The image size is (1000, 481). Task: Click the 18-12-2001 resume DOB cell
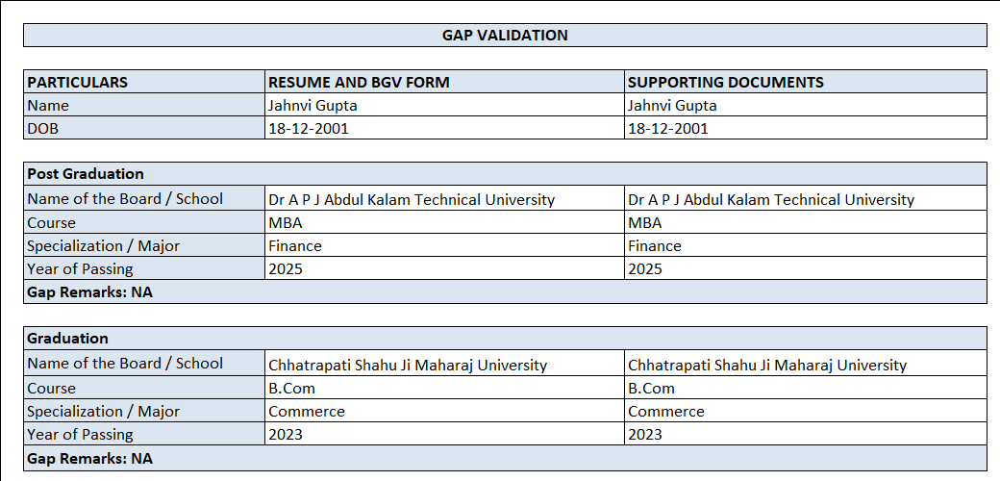click(444, 128)
